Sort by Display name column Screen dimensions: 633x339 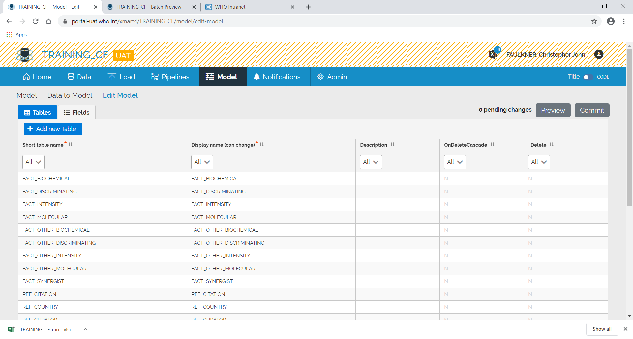(262, 144)
